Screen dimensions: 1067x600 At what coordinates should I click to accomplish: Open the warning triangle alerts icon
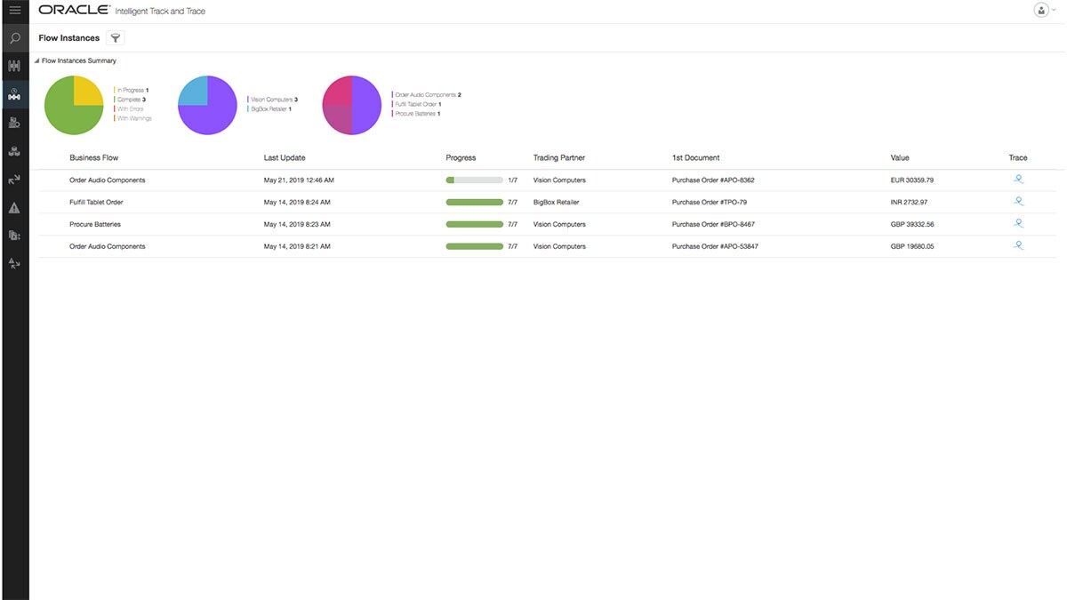pos(14,208)
